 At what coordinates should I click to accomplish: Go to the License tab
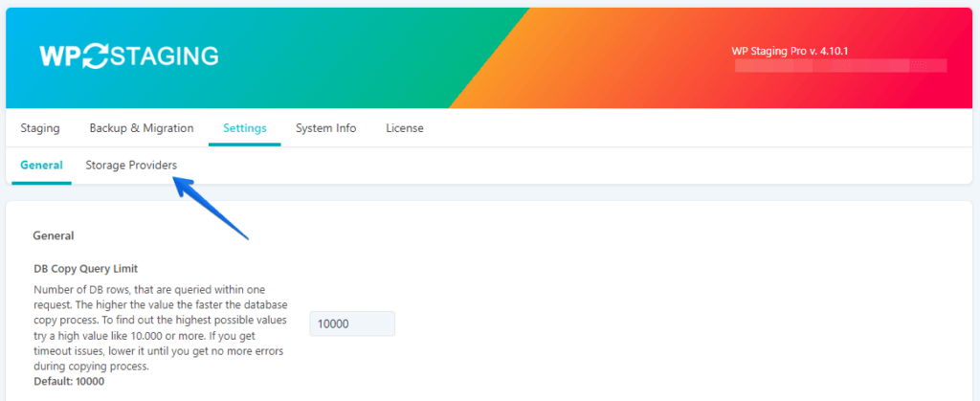coord(405,128)
